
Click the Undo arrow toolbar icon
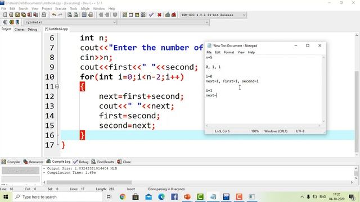[x=54, y=15]
